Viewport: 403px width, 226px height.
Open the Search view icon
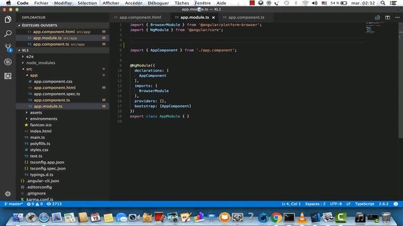click(8, 33)
